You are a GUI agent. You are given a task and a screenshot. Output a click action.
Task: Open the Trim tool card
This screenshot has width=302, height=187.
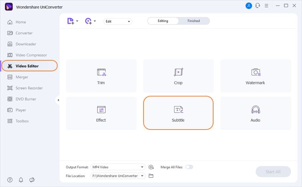point(101,76)
